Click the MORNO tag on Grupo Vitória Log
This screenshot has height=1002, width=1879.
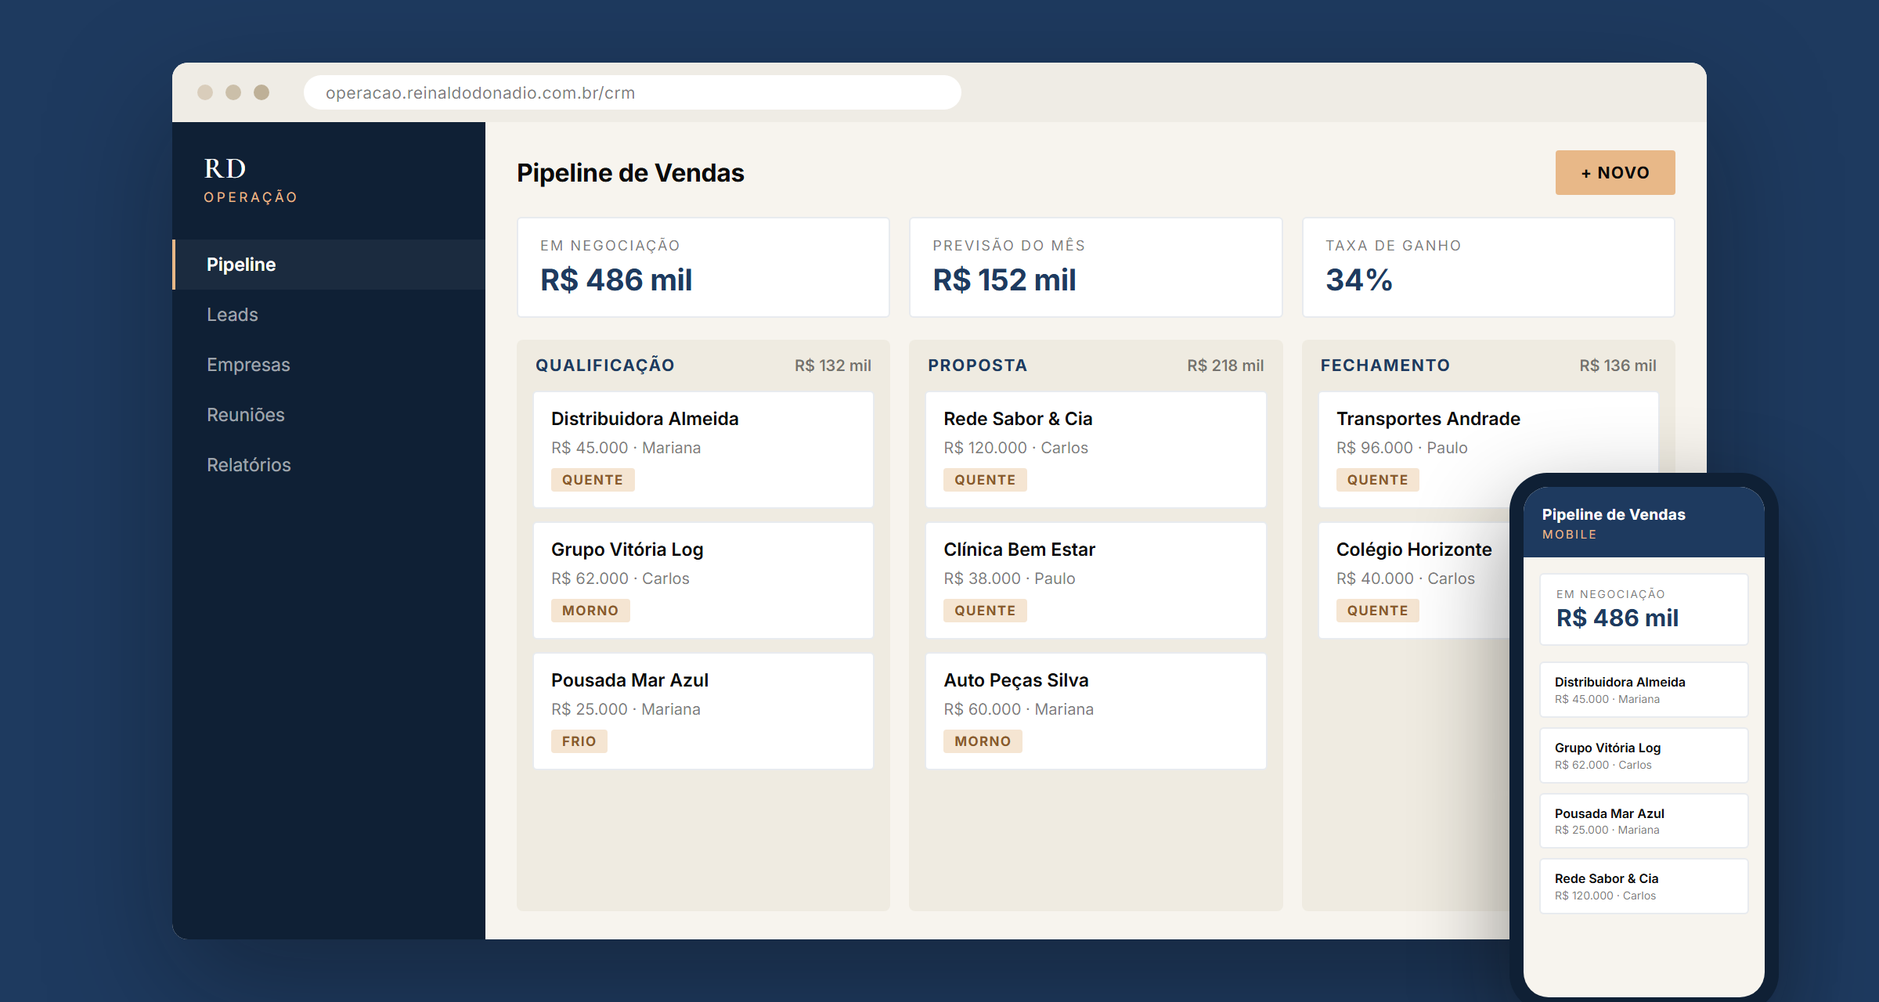(x=590, y=611)
